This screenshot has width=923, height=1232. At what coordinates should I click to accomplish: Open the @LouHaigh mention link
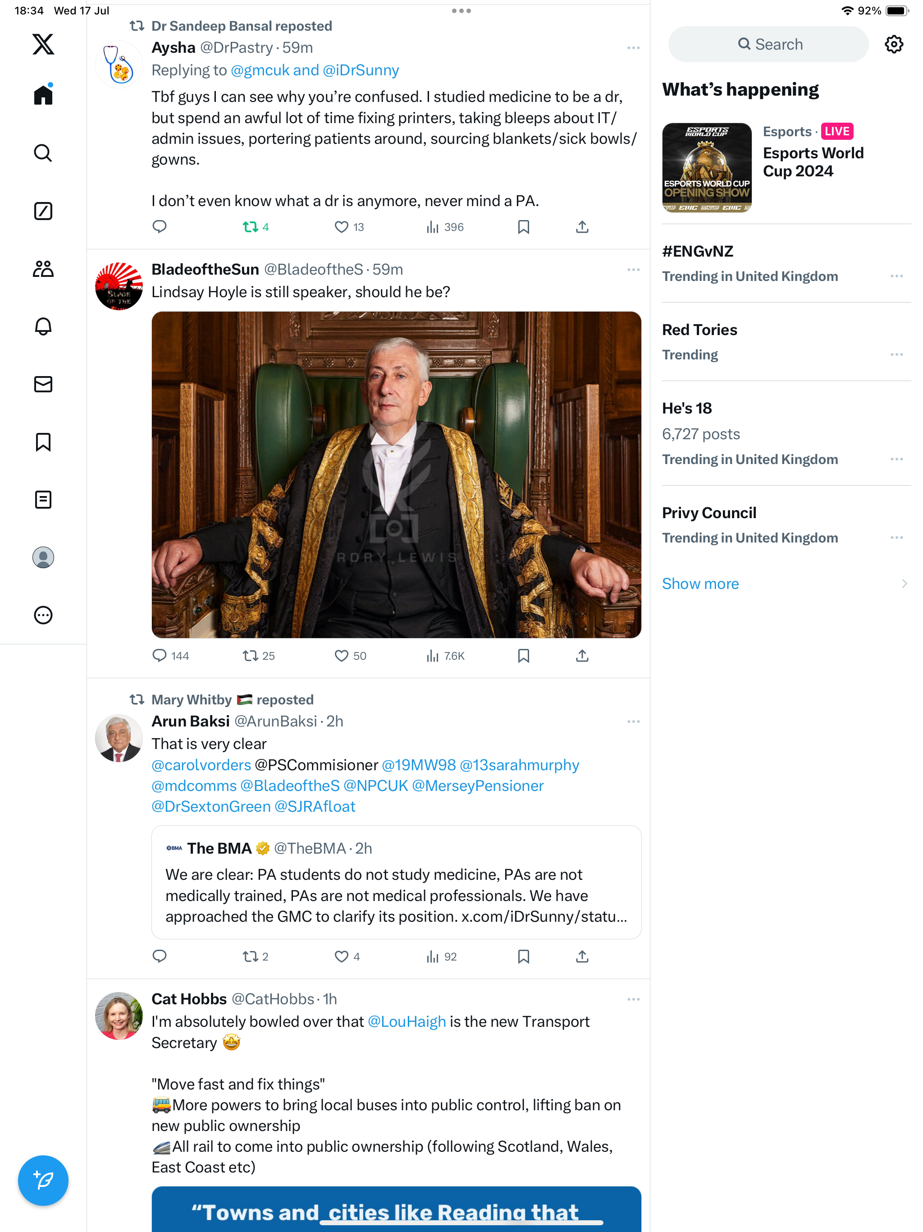tap(407, 1021)
